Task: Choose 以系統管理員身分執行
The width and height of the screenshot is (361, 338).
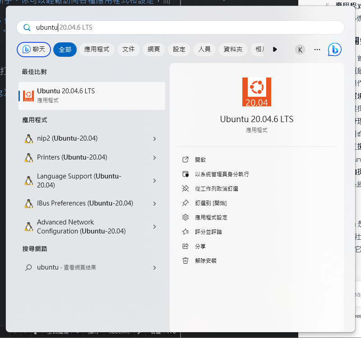Action: pyautogui.click(x=222, y=174)
